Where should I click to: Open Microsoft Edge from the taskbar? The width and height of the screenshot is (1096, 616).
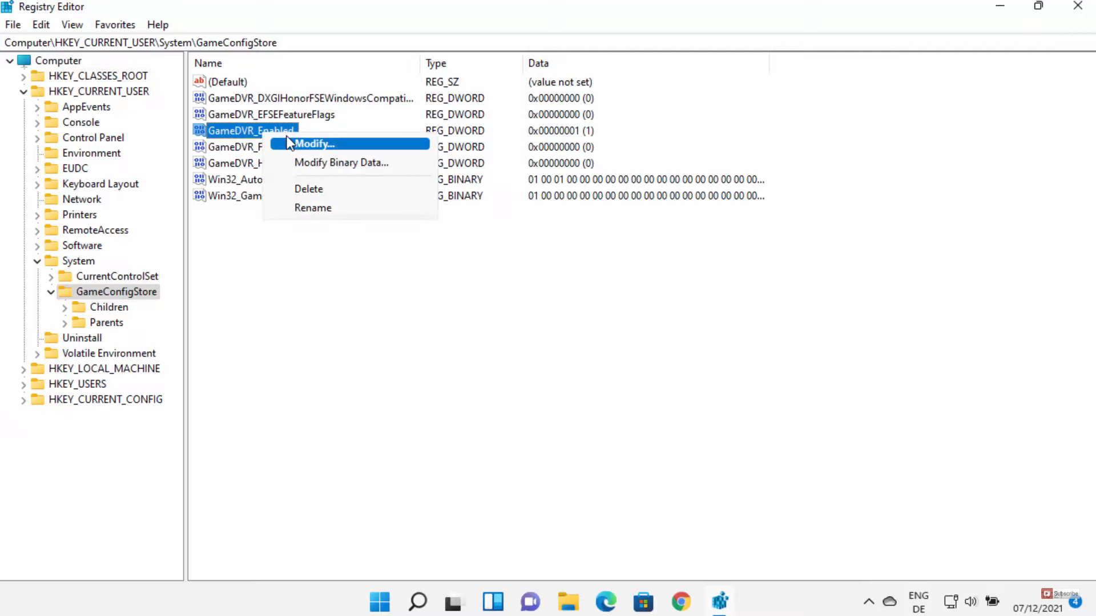606,601
